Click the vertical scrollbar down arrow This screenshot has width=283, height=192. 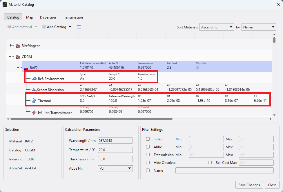[x=274, y=115]
